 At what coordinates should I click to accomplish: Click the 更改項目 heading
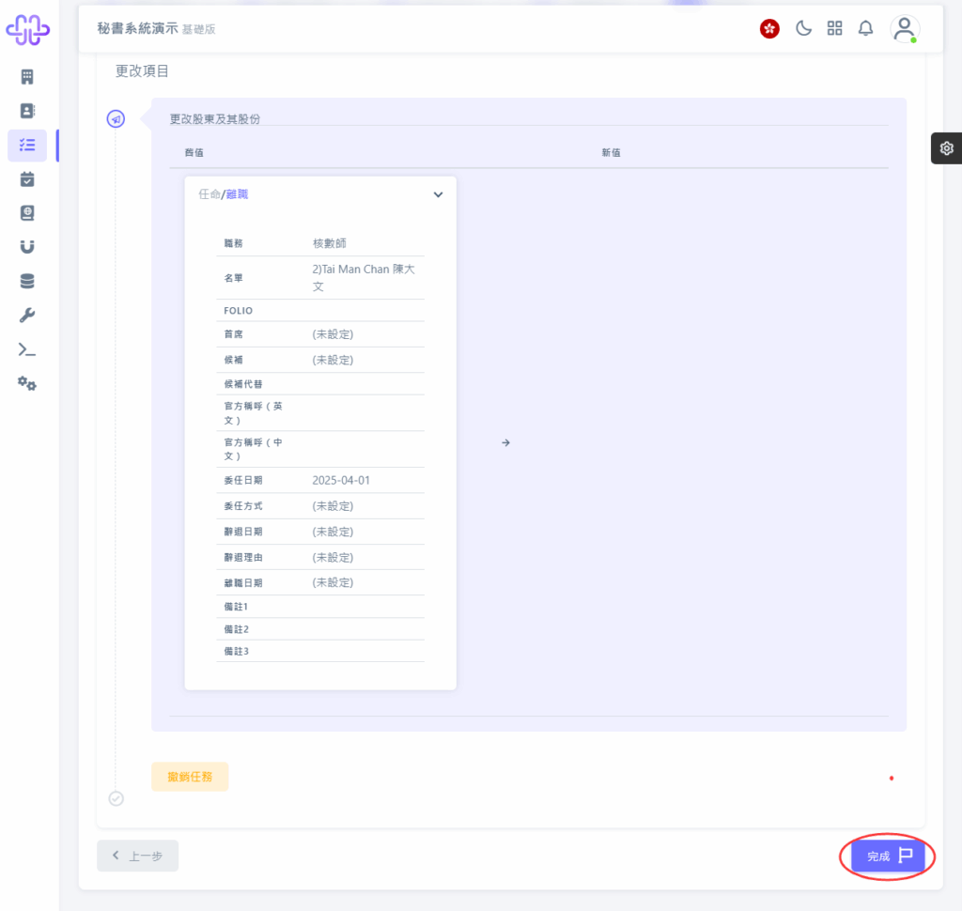tap(143, 71)
